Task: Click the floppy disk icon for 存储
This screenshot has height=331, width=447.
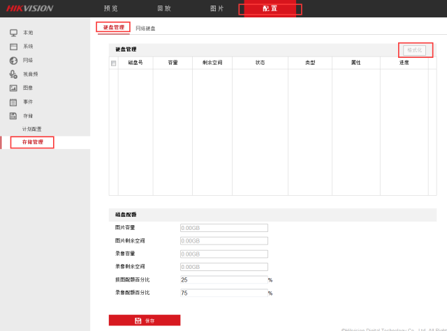Action: (13, 116)
